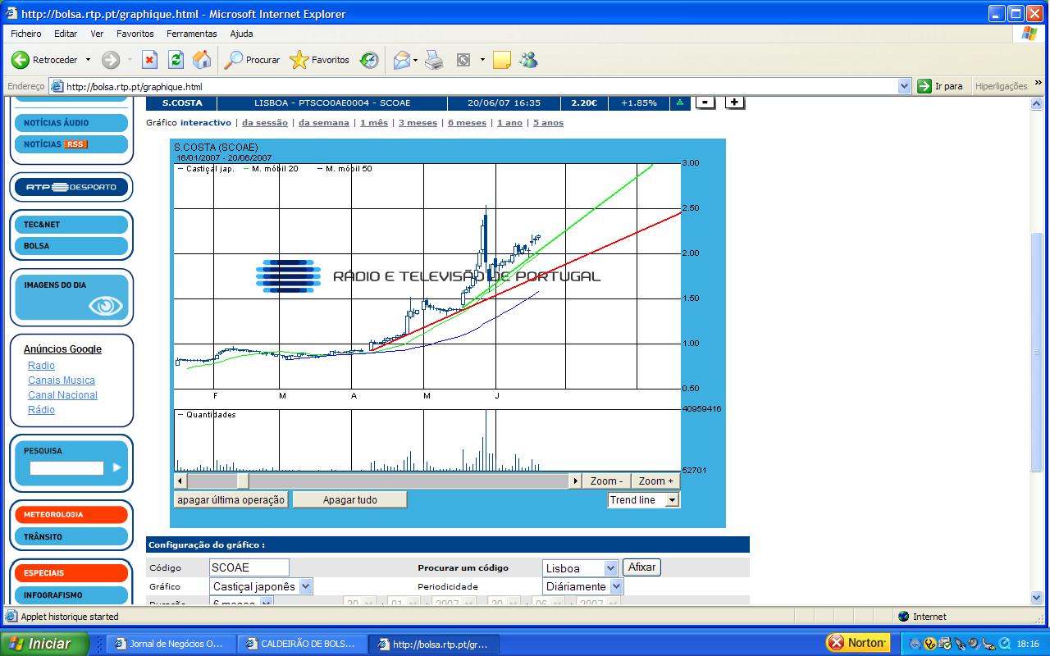Image resolution: width=1050 pixels, height=656 pixels.
Task: Open the History toolbar icon
Action: coord(369,60)
